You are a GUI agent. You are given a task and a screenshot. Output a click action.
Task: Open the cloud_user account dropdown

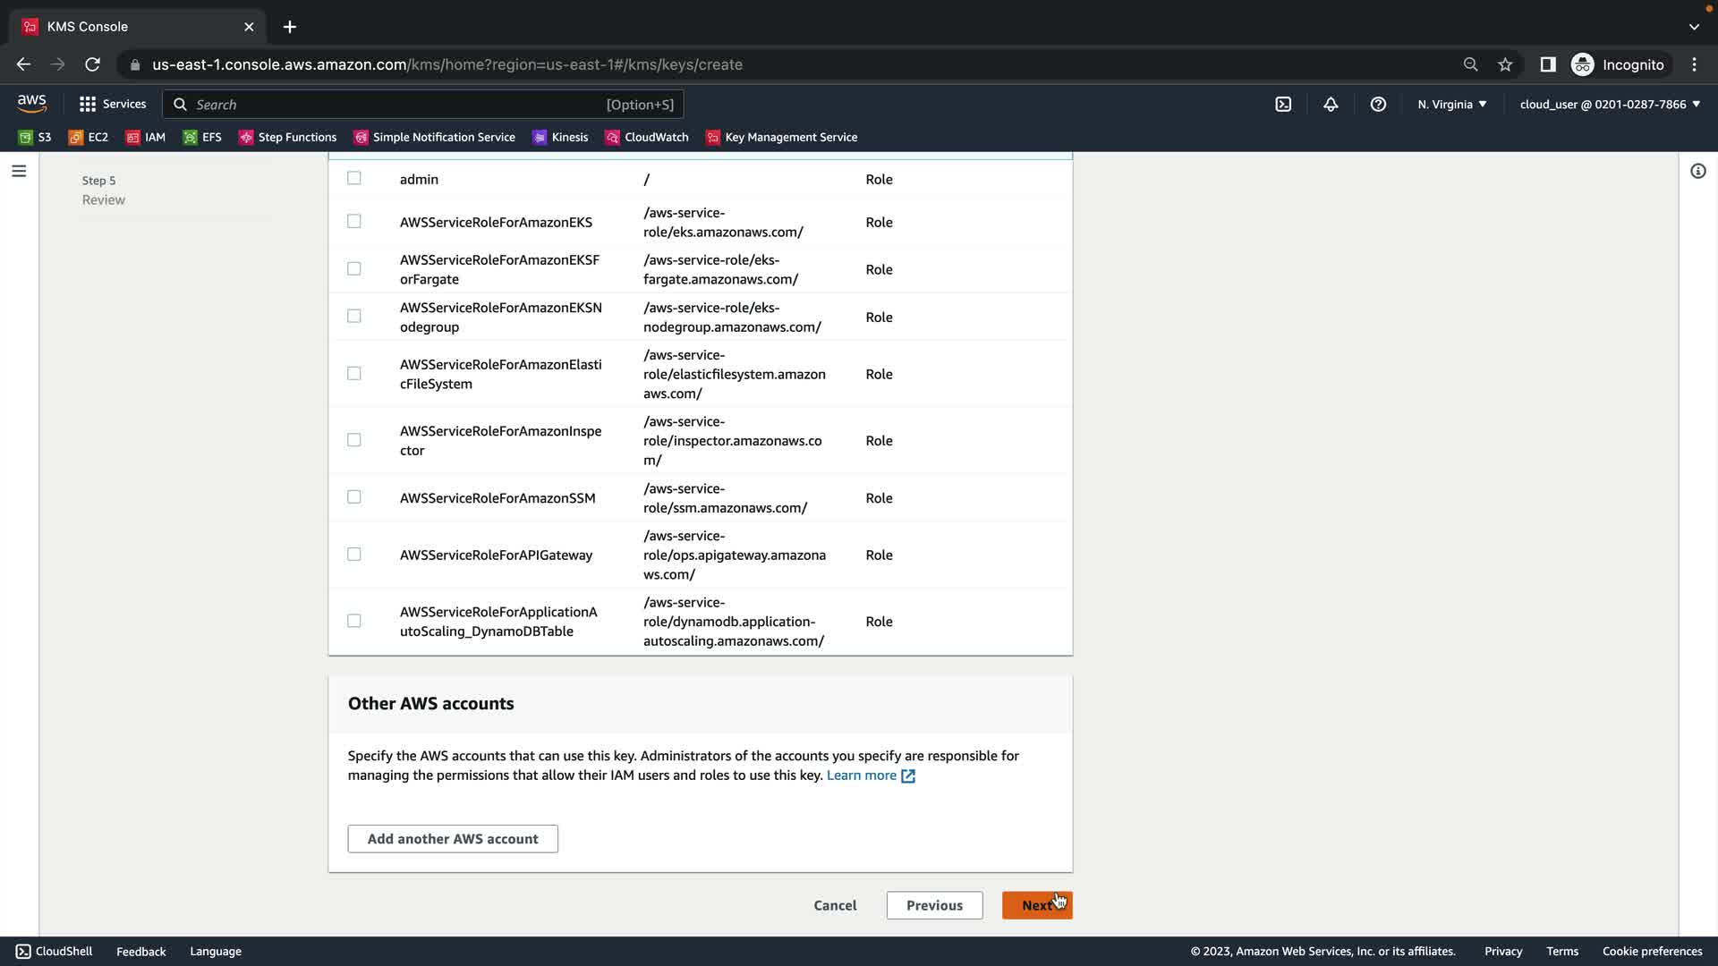(1609, 105)
